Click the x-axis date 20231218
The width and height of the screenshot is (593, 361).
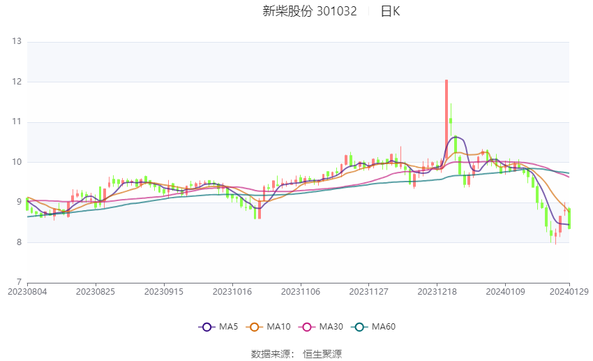tap(437, 292)
